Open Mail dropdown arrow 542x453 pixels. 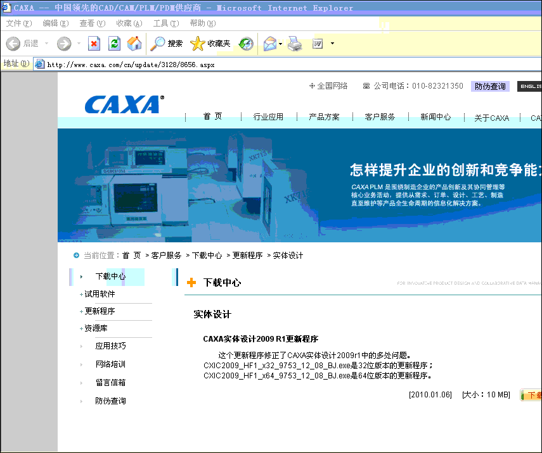click(x=280, y=44)
